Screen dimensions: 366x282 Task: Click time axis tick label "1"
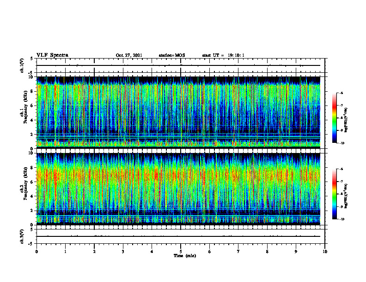(x=65, y=252)
